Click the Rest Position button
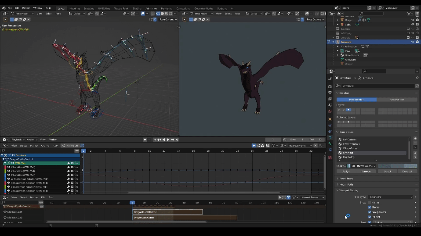Viewport: 421px width, 236px height. [x=397, y=100]
